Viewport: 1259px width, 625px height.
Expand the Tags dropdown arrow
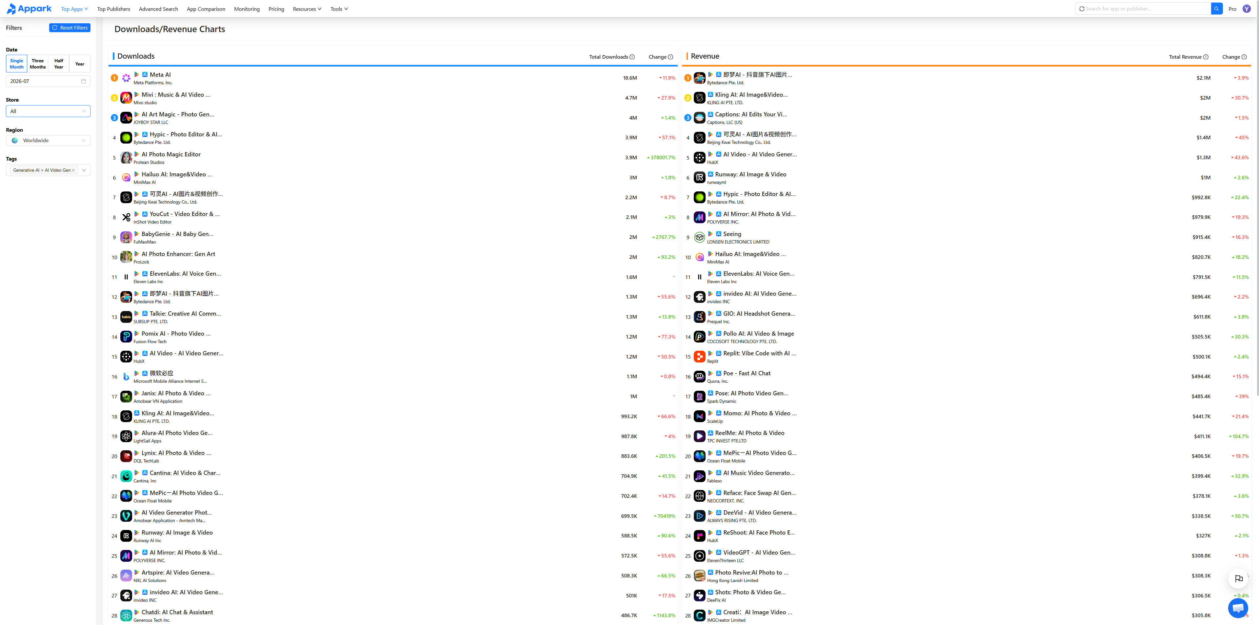click(x=84, y=170)
